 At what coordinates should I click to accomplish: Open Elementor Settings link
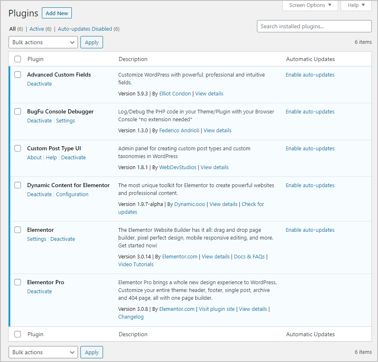tap(37, 239)
